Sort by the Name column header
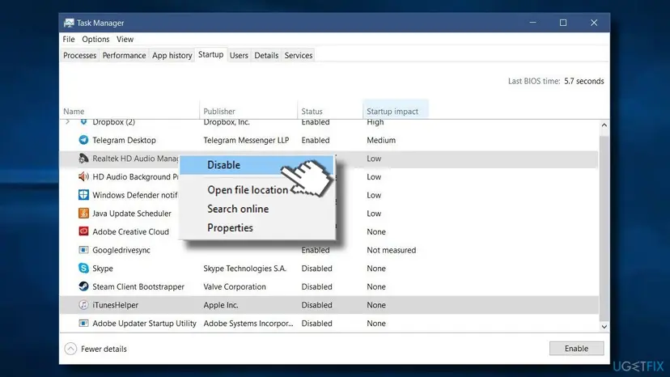Viewport: 670px width, 377px height. point(74,112)
